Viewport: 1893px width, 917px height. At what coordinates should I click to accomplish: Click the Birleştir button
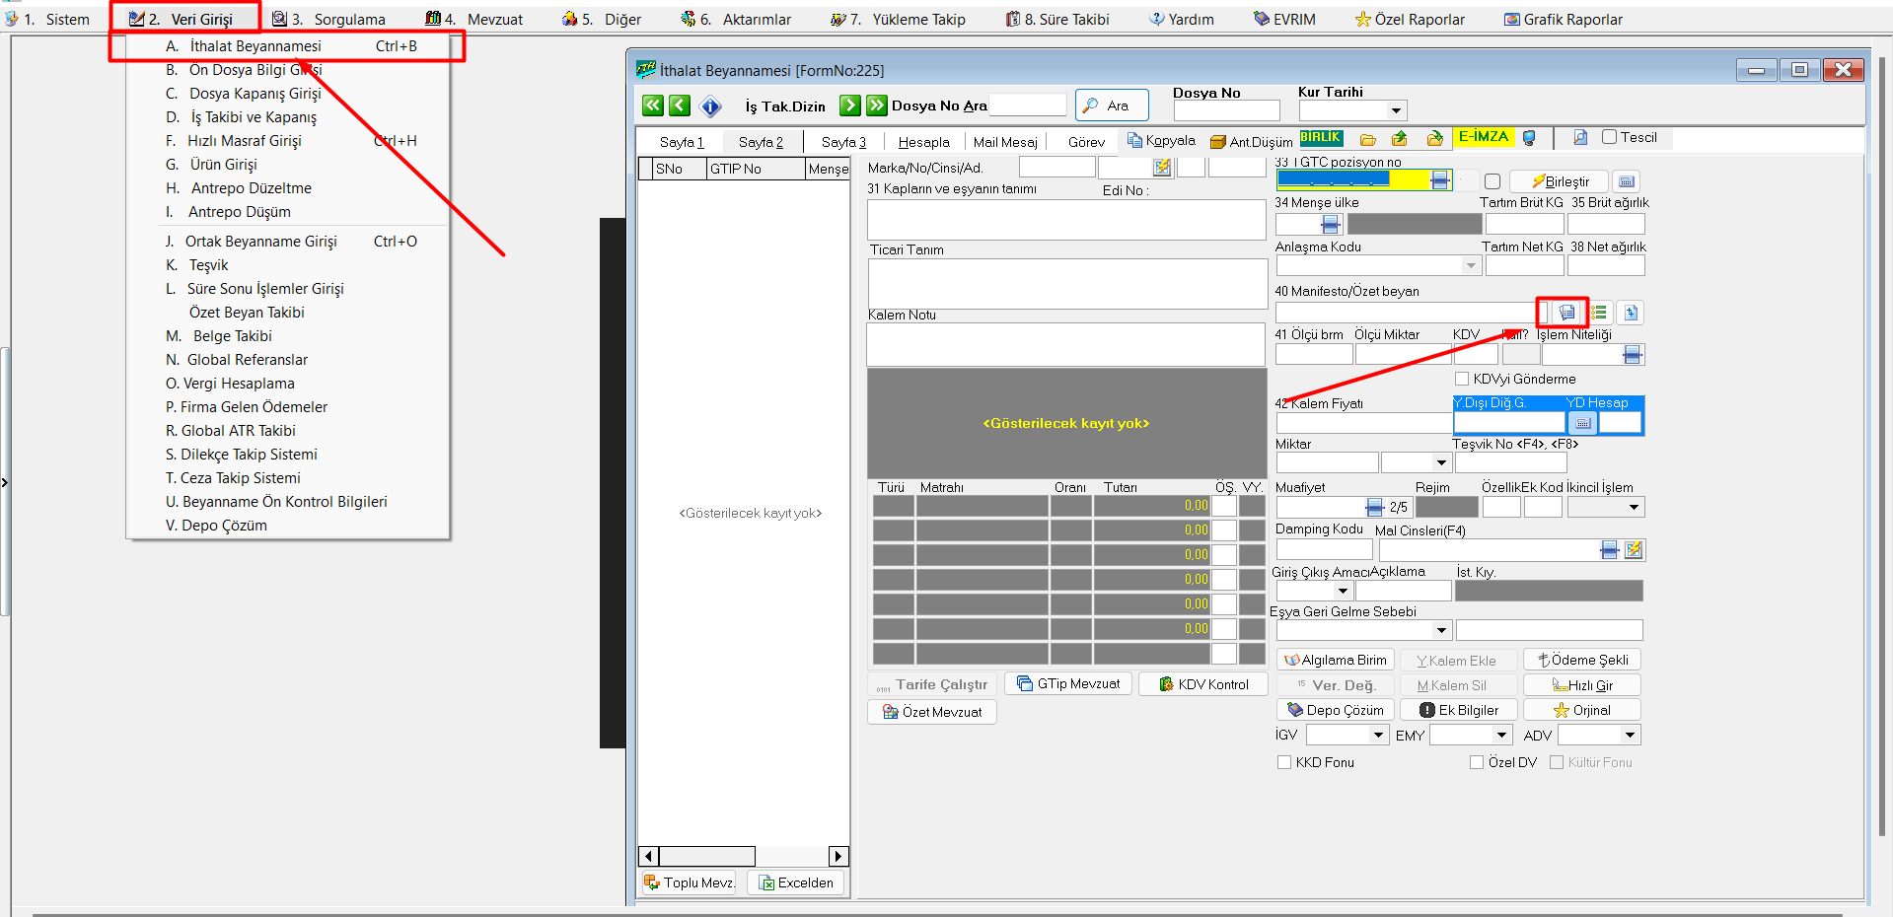click(x=1559, y=181)
